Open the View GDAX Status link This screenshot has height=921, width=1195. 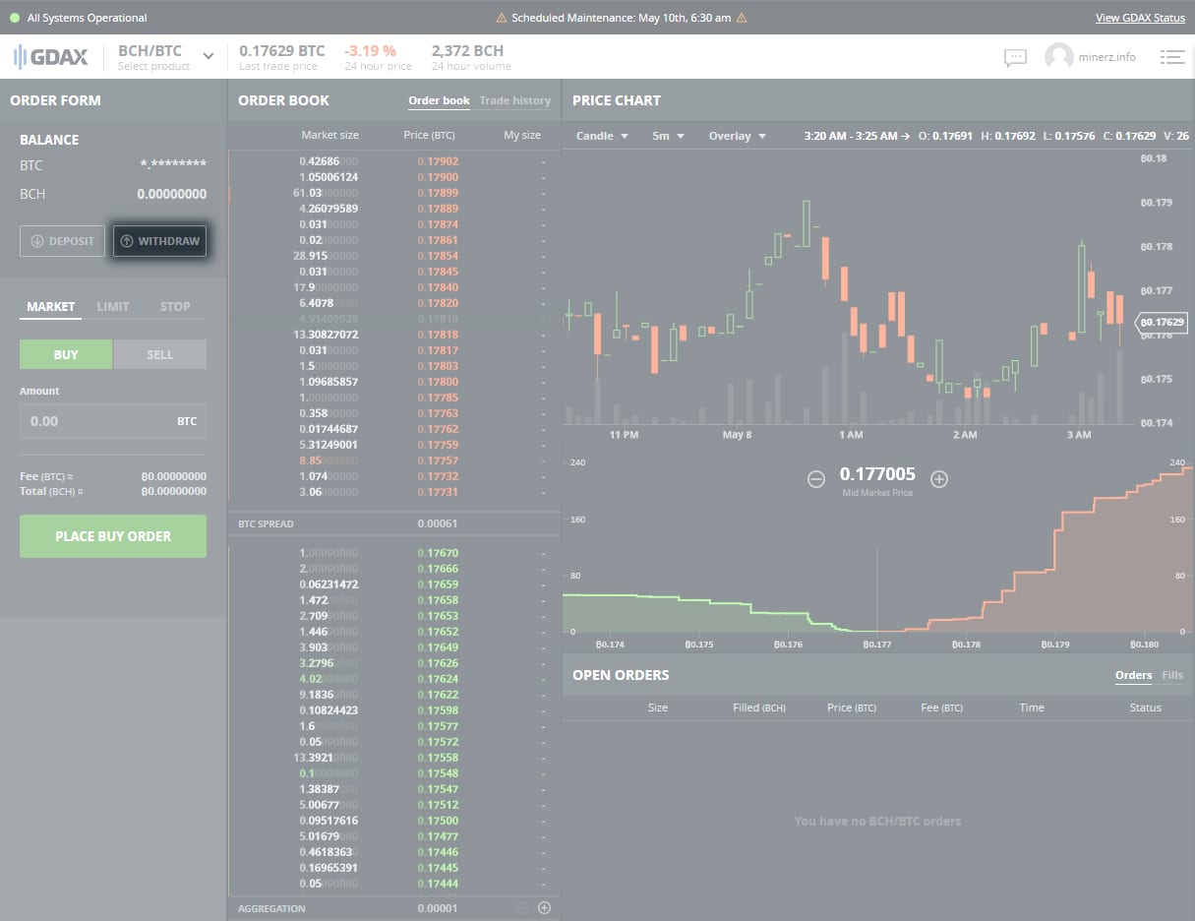[1141, 18]
